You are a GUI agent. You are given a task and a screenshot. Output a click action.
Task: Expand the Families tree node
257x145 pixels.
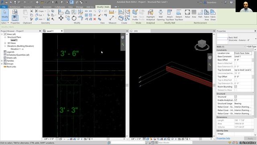pyautogui.click(x=2, y=61)
